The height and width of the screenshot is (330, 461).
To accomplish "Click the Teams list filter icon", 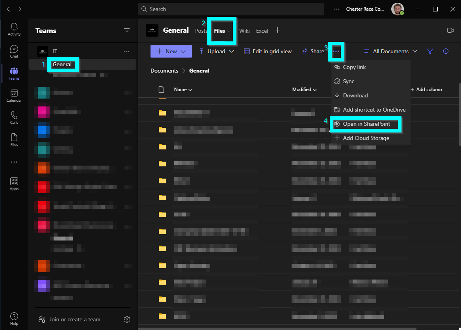I will coord(127,30).
